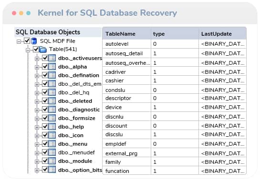Image resolution: width=260 pixels, height=181 pixels.
Task: Click the red window close dot
Action: [x=14, y=13]
